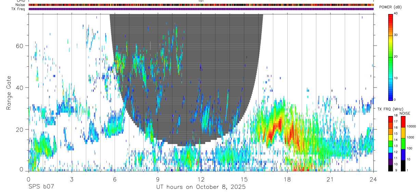This screenshot has height=194, width=420.
Task: Click the 9 hour tick label on the time axis
Action: (x=158, y=179)
